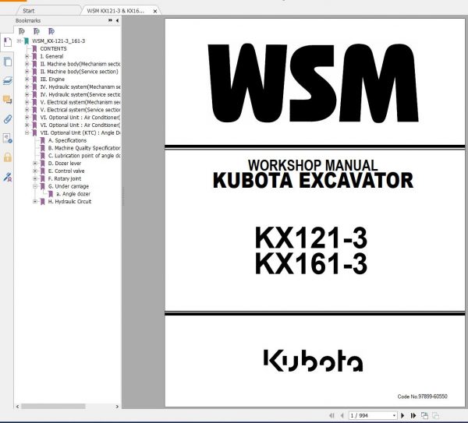This screenshot has height=423, width=468.
Task: Open the A. Specifications bookmark
Action: pyautogui.click(x=67, y=140)
